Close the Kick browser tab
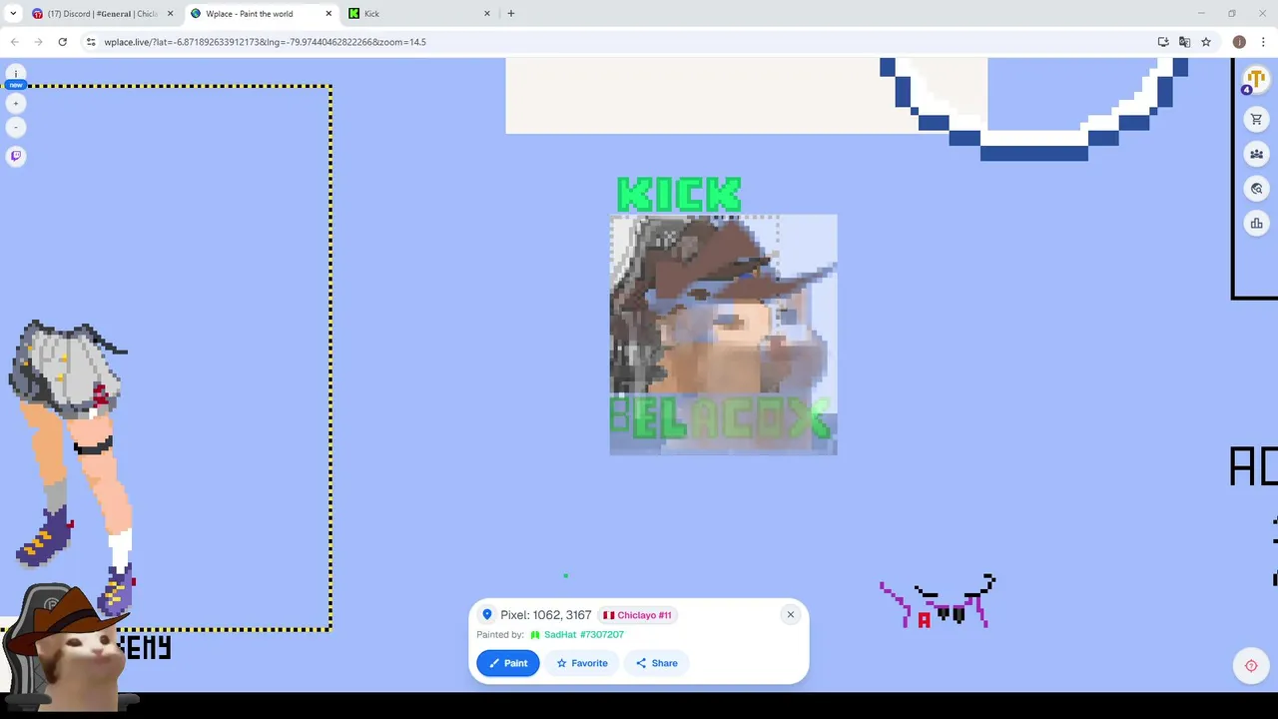This screenshot has width=1278, height=719. pyautogui.click(x=487, y=14)
